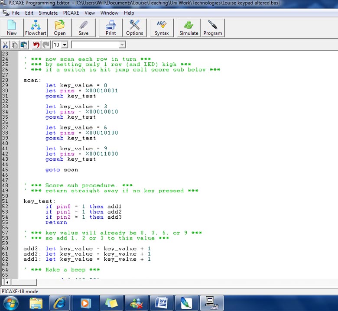Screen dimensions: 338x311
Task: Open the MDI document icon menu
Action: tap(6, 13)
